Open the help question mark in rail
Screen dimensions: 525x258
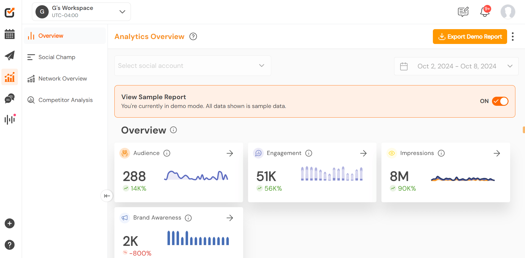point(10,245)
